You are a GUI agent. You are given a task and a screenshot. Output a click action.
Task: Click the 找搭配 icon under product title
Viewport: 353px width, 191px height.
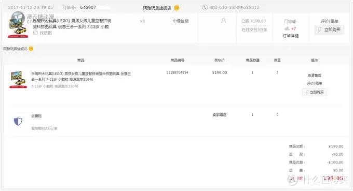[x=35, y=33]
